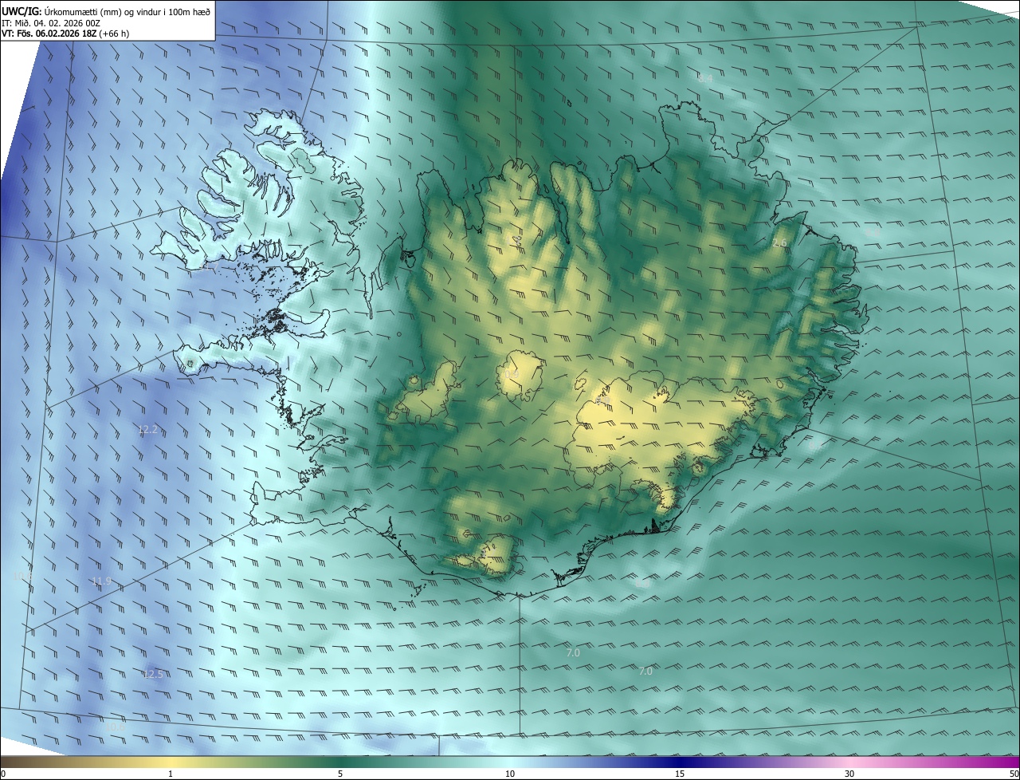The image size is (1020, 780).
Task: Click the valid time "VT: Fös. 06.02.2026 18Z (+66 h)"
Action: pos(65,33)
